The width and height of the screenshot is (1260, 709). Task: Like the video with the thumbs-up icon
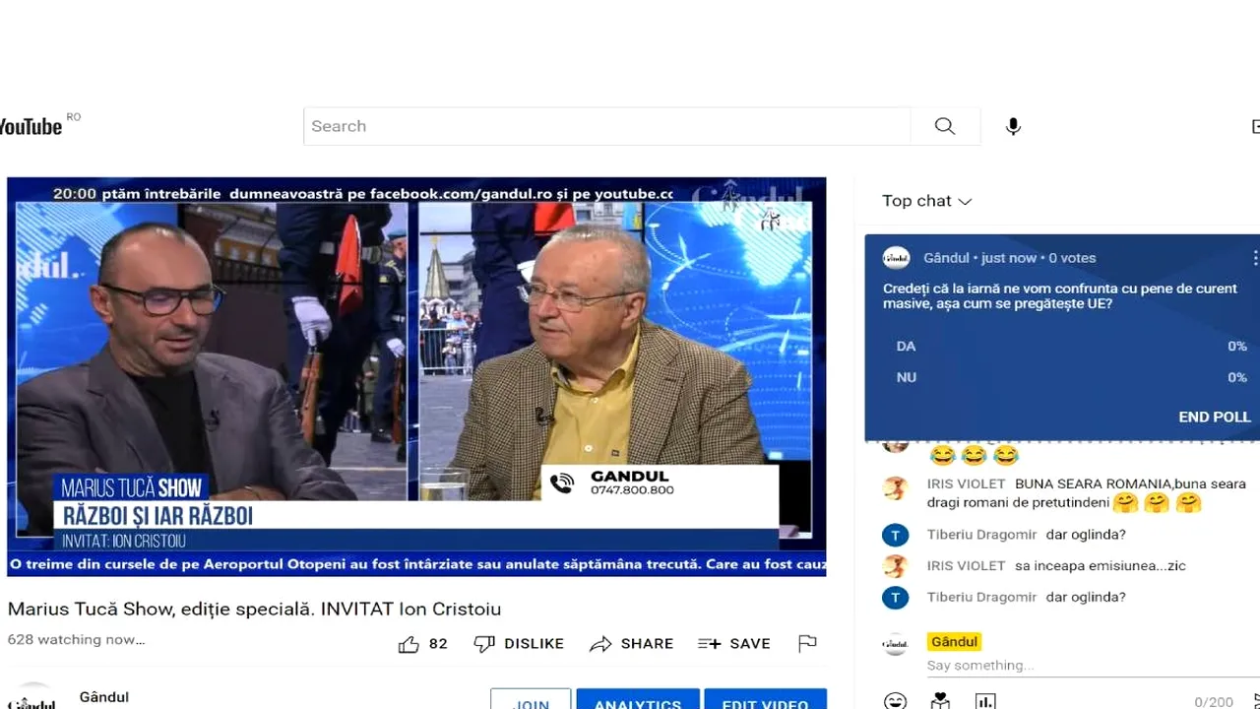409,643
